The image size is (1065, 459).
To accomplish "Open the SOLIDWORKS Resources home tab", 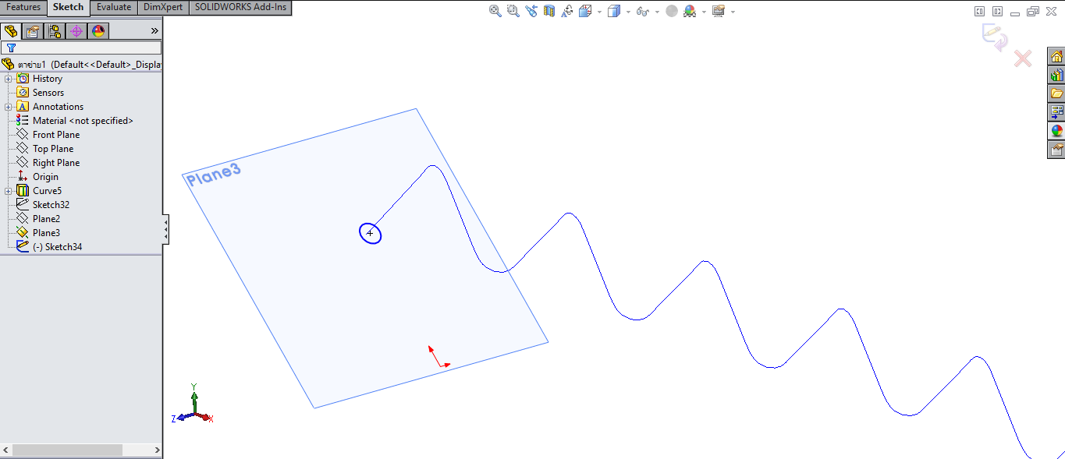I will click(x=1056, y=57).
